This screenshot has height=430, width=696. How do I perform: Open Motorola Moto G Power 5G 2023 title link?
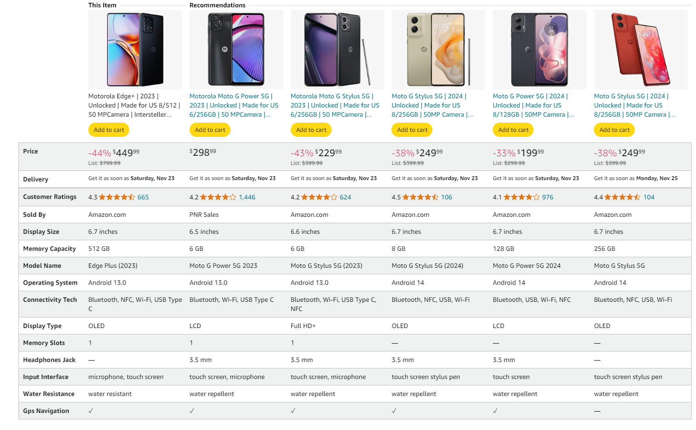(234, 105)
